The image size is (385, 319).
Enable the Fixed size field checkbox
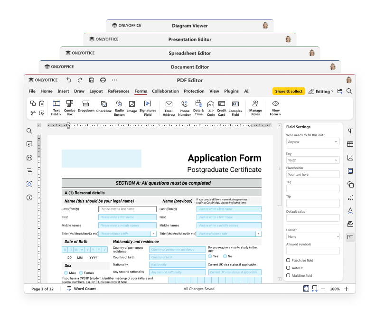(287, 260)
